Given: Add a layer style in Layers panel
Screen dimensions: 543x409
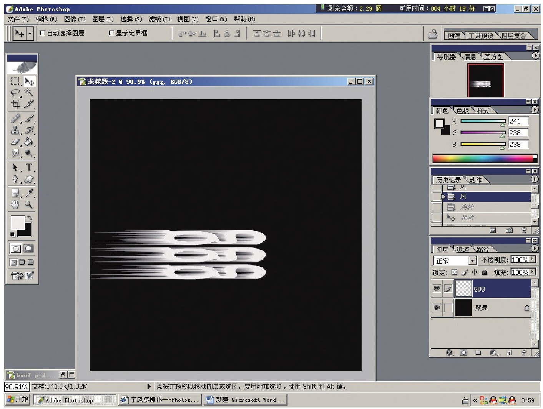Looking at the screenshot, I should 449,352.
